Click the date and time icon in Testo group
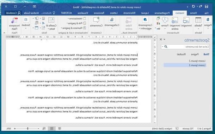The height and width of the screenshot is (134, 215). click(x=37, y=23)
